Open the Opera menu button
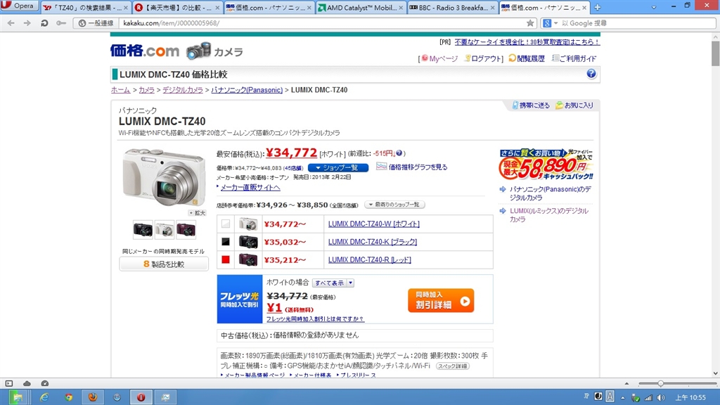The height and width of the screenshot is (405, 720). tap(19, 6)
